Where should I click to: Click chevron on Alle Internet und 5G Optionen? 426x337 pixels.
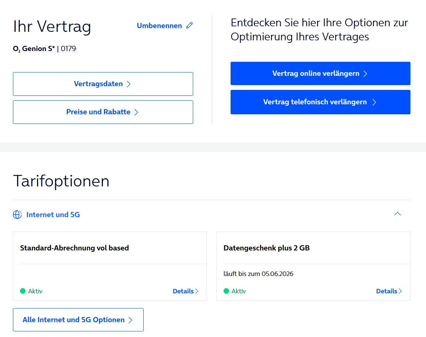(x=130, y=320)
